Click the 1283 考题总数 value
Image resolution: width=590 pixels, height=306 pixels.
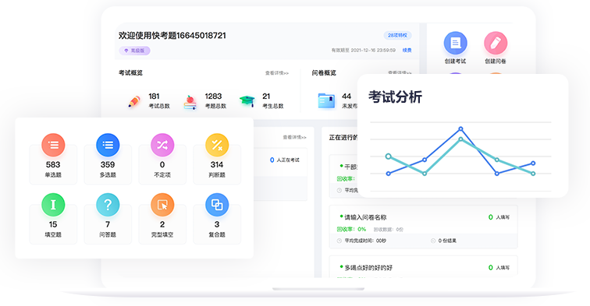pyautogui.click(x=213, y=96)
